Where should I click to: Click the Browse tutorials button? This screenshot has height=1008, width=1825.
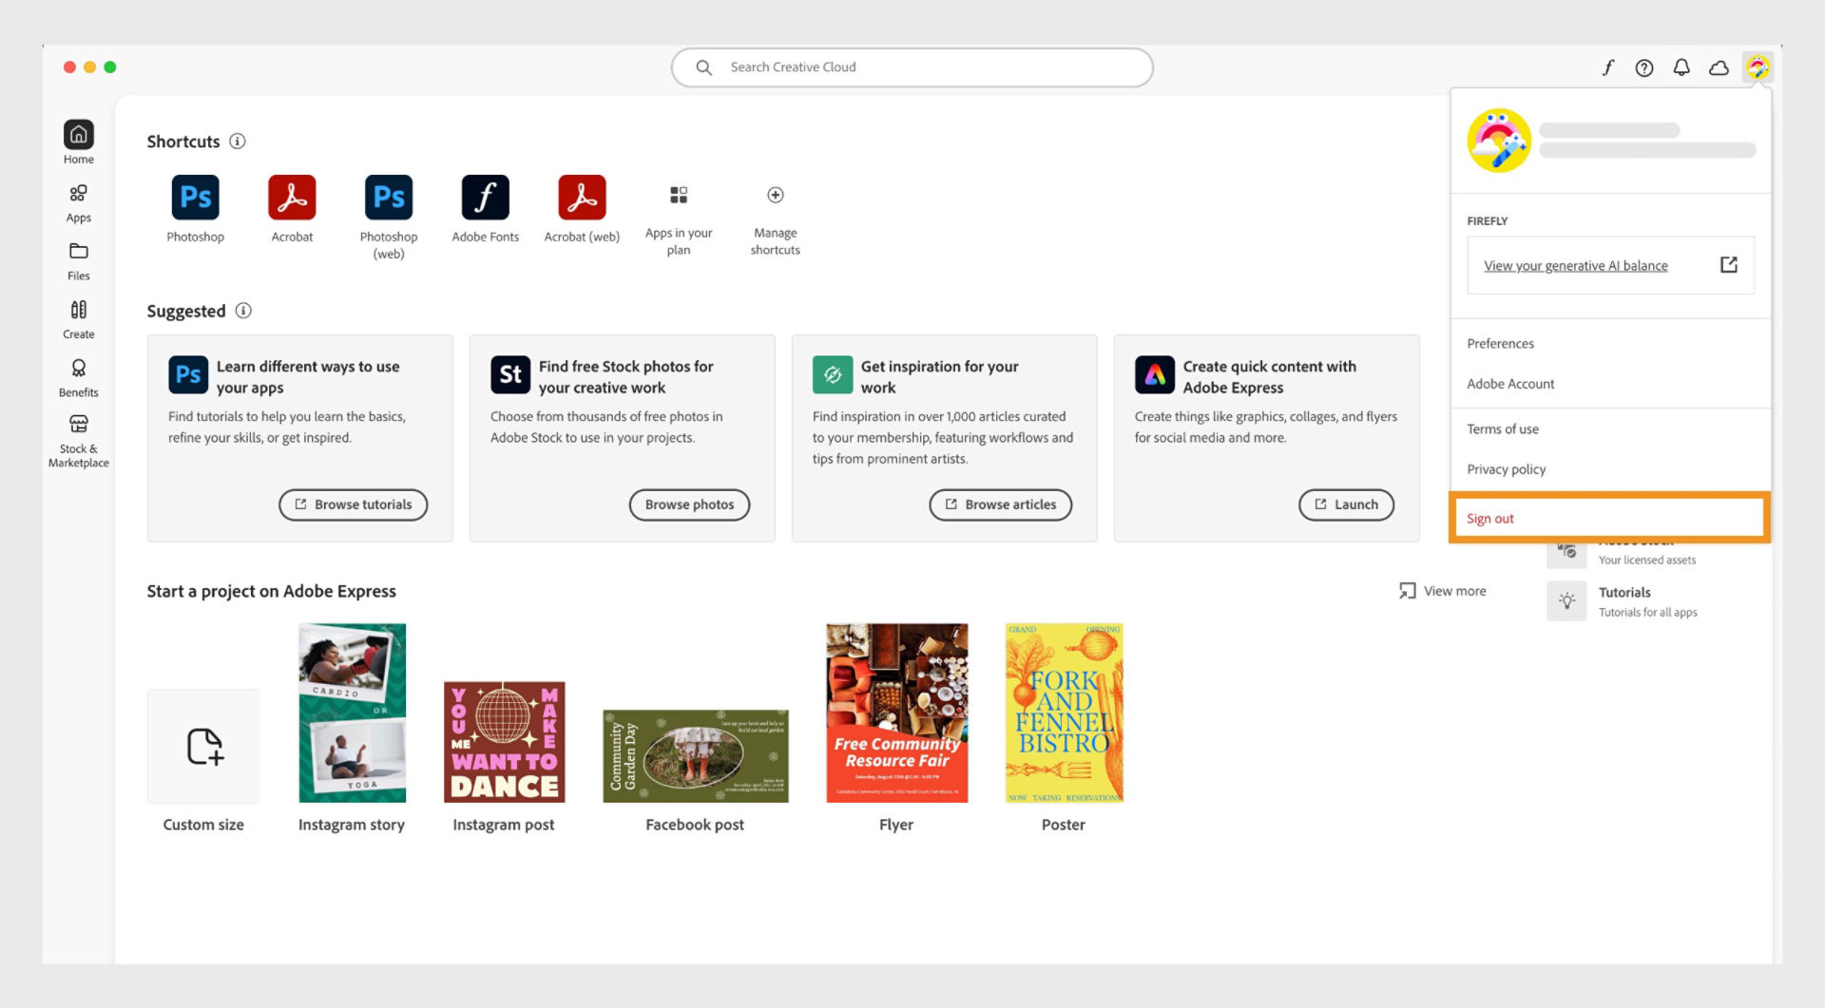coord(353,504)
